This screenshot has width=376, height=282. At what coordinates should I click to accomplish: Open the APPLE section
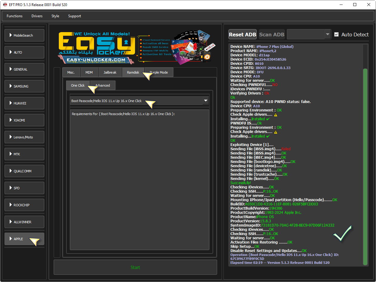25,239
